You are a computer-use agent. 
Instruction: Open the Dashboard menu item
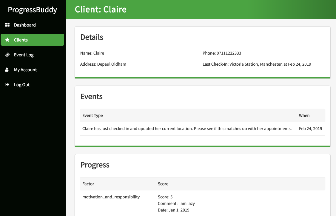(x=32, y=25)
